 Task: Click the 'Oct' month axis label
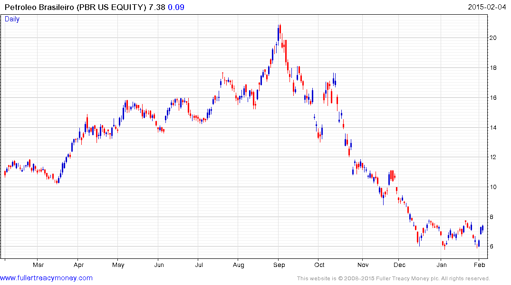319,265
